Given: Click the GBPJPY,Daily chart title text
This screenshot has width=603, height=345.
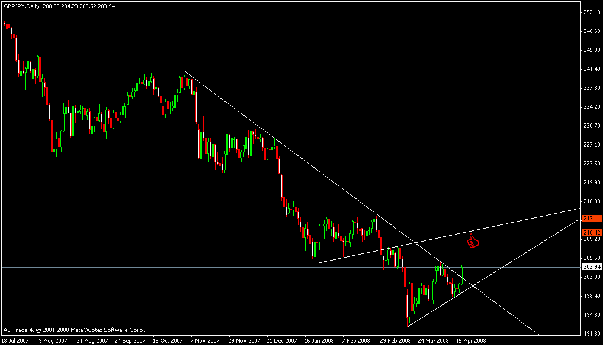Looking at the screenshot, I should (x=21, y=6).
